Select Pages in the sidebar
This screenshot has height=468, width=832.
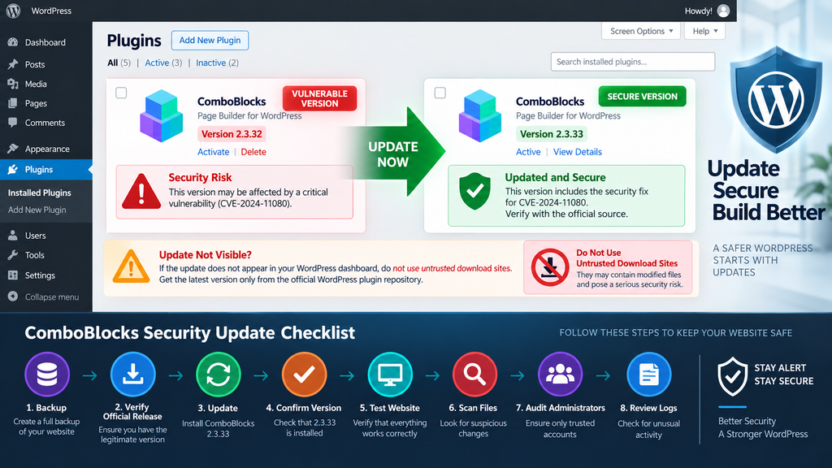coord(36,103)
